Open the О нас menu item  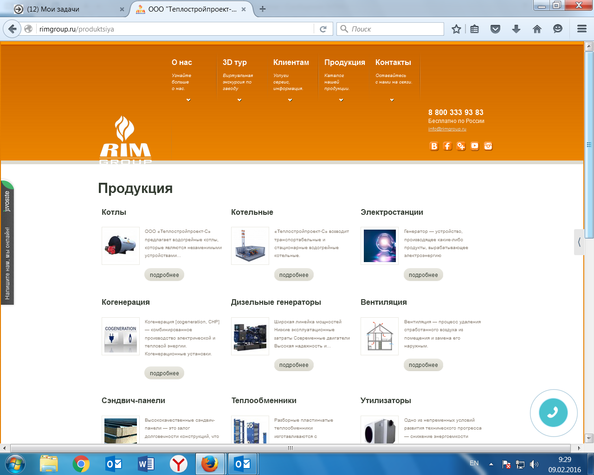coord(182,62)
